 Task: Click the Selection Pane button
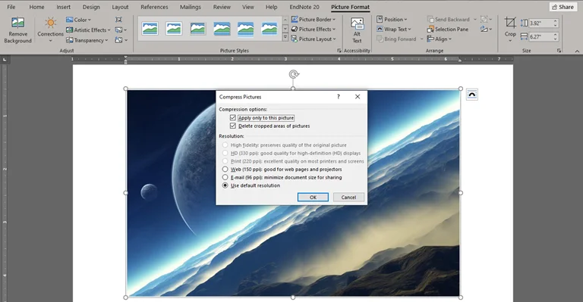pyautogui.click(x=448, y=30)
